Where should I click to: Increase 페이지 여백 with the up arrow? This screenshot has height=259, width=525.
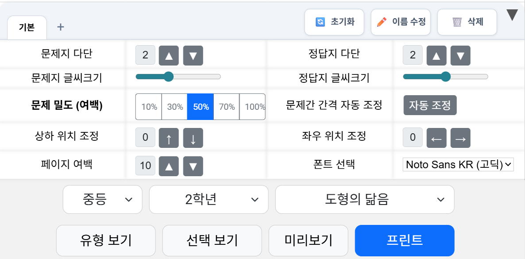169,165
